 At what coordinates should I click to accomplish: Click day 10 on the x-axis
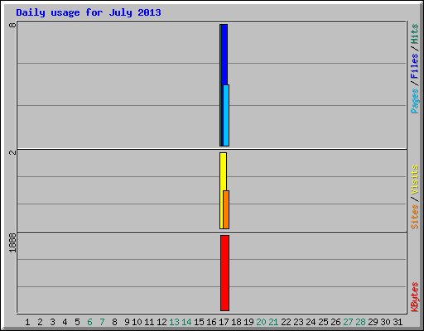tap(137, 322)
